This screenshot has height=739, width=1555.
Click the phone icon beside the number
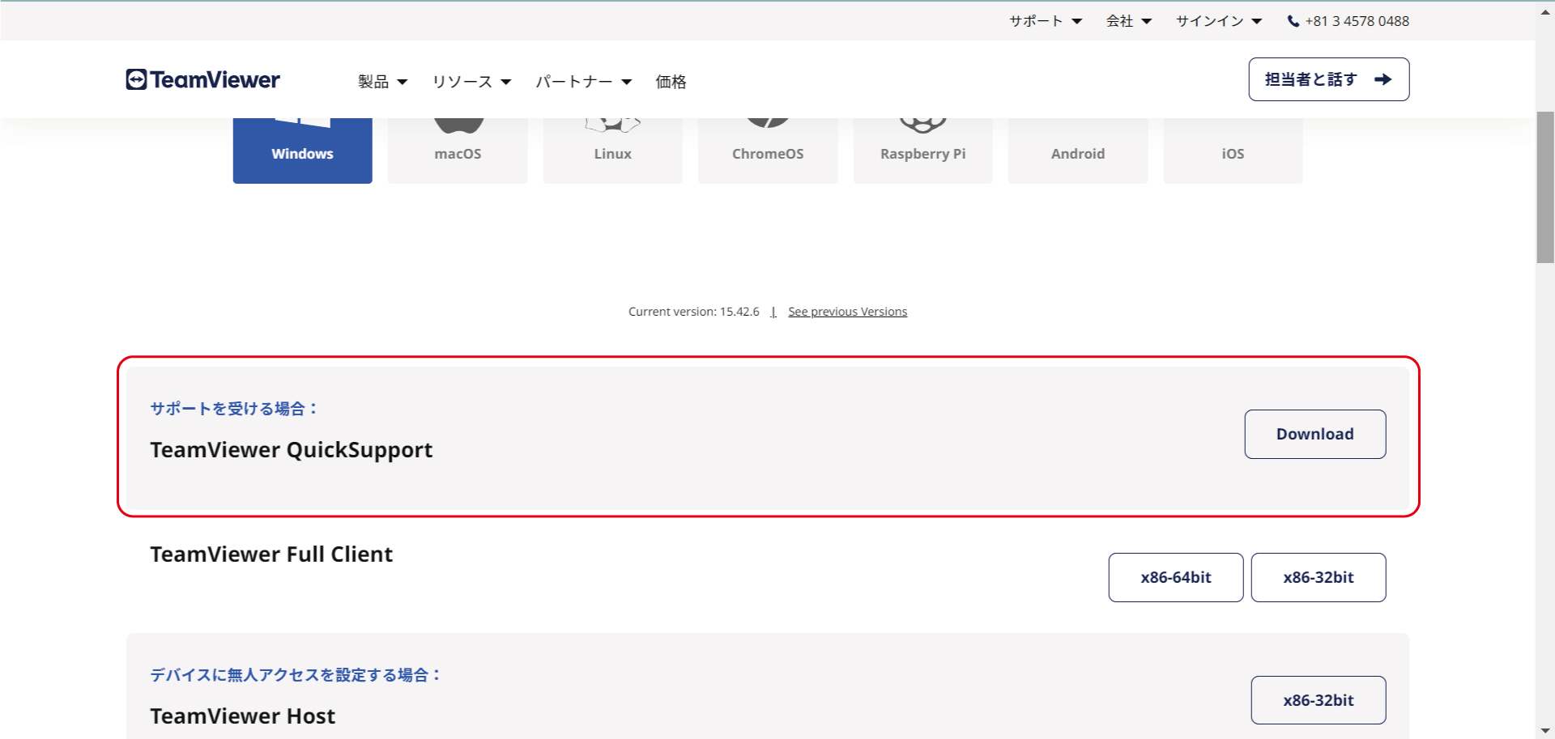coord(1293,22)
